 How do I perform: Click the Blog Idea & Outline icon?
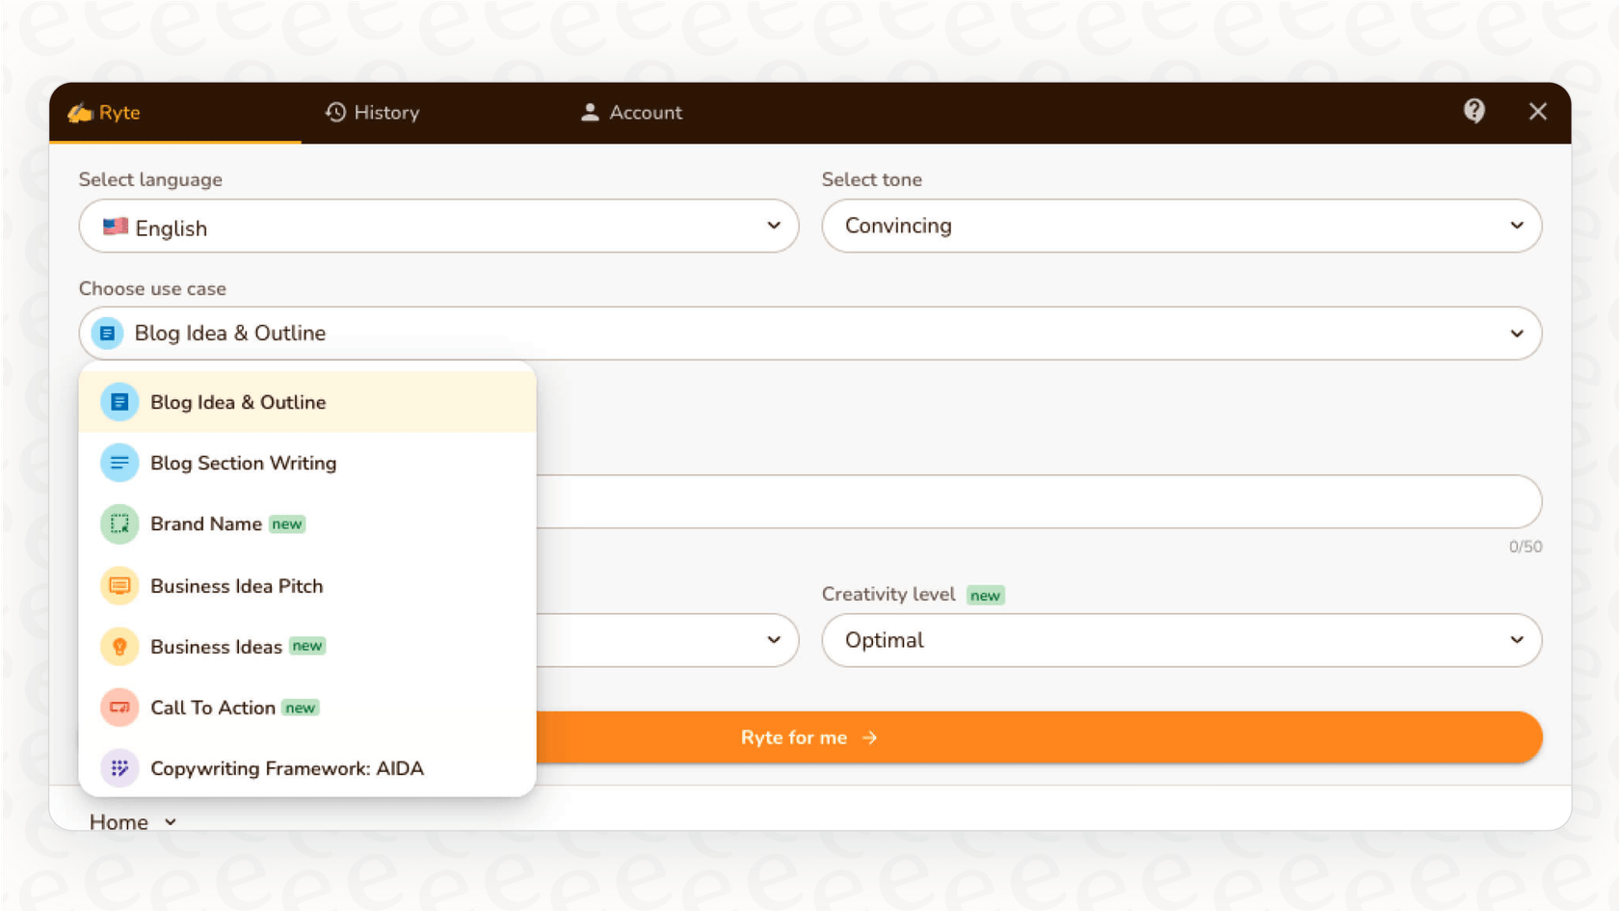click(119, 402)
